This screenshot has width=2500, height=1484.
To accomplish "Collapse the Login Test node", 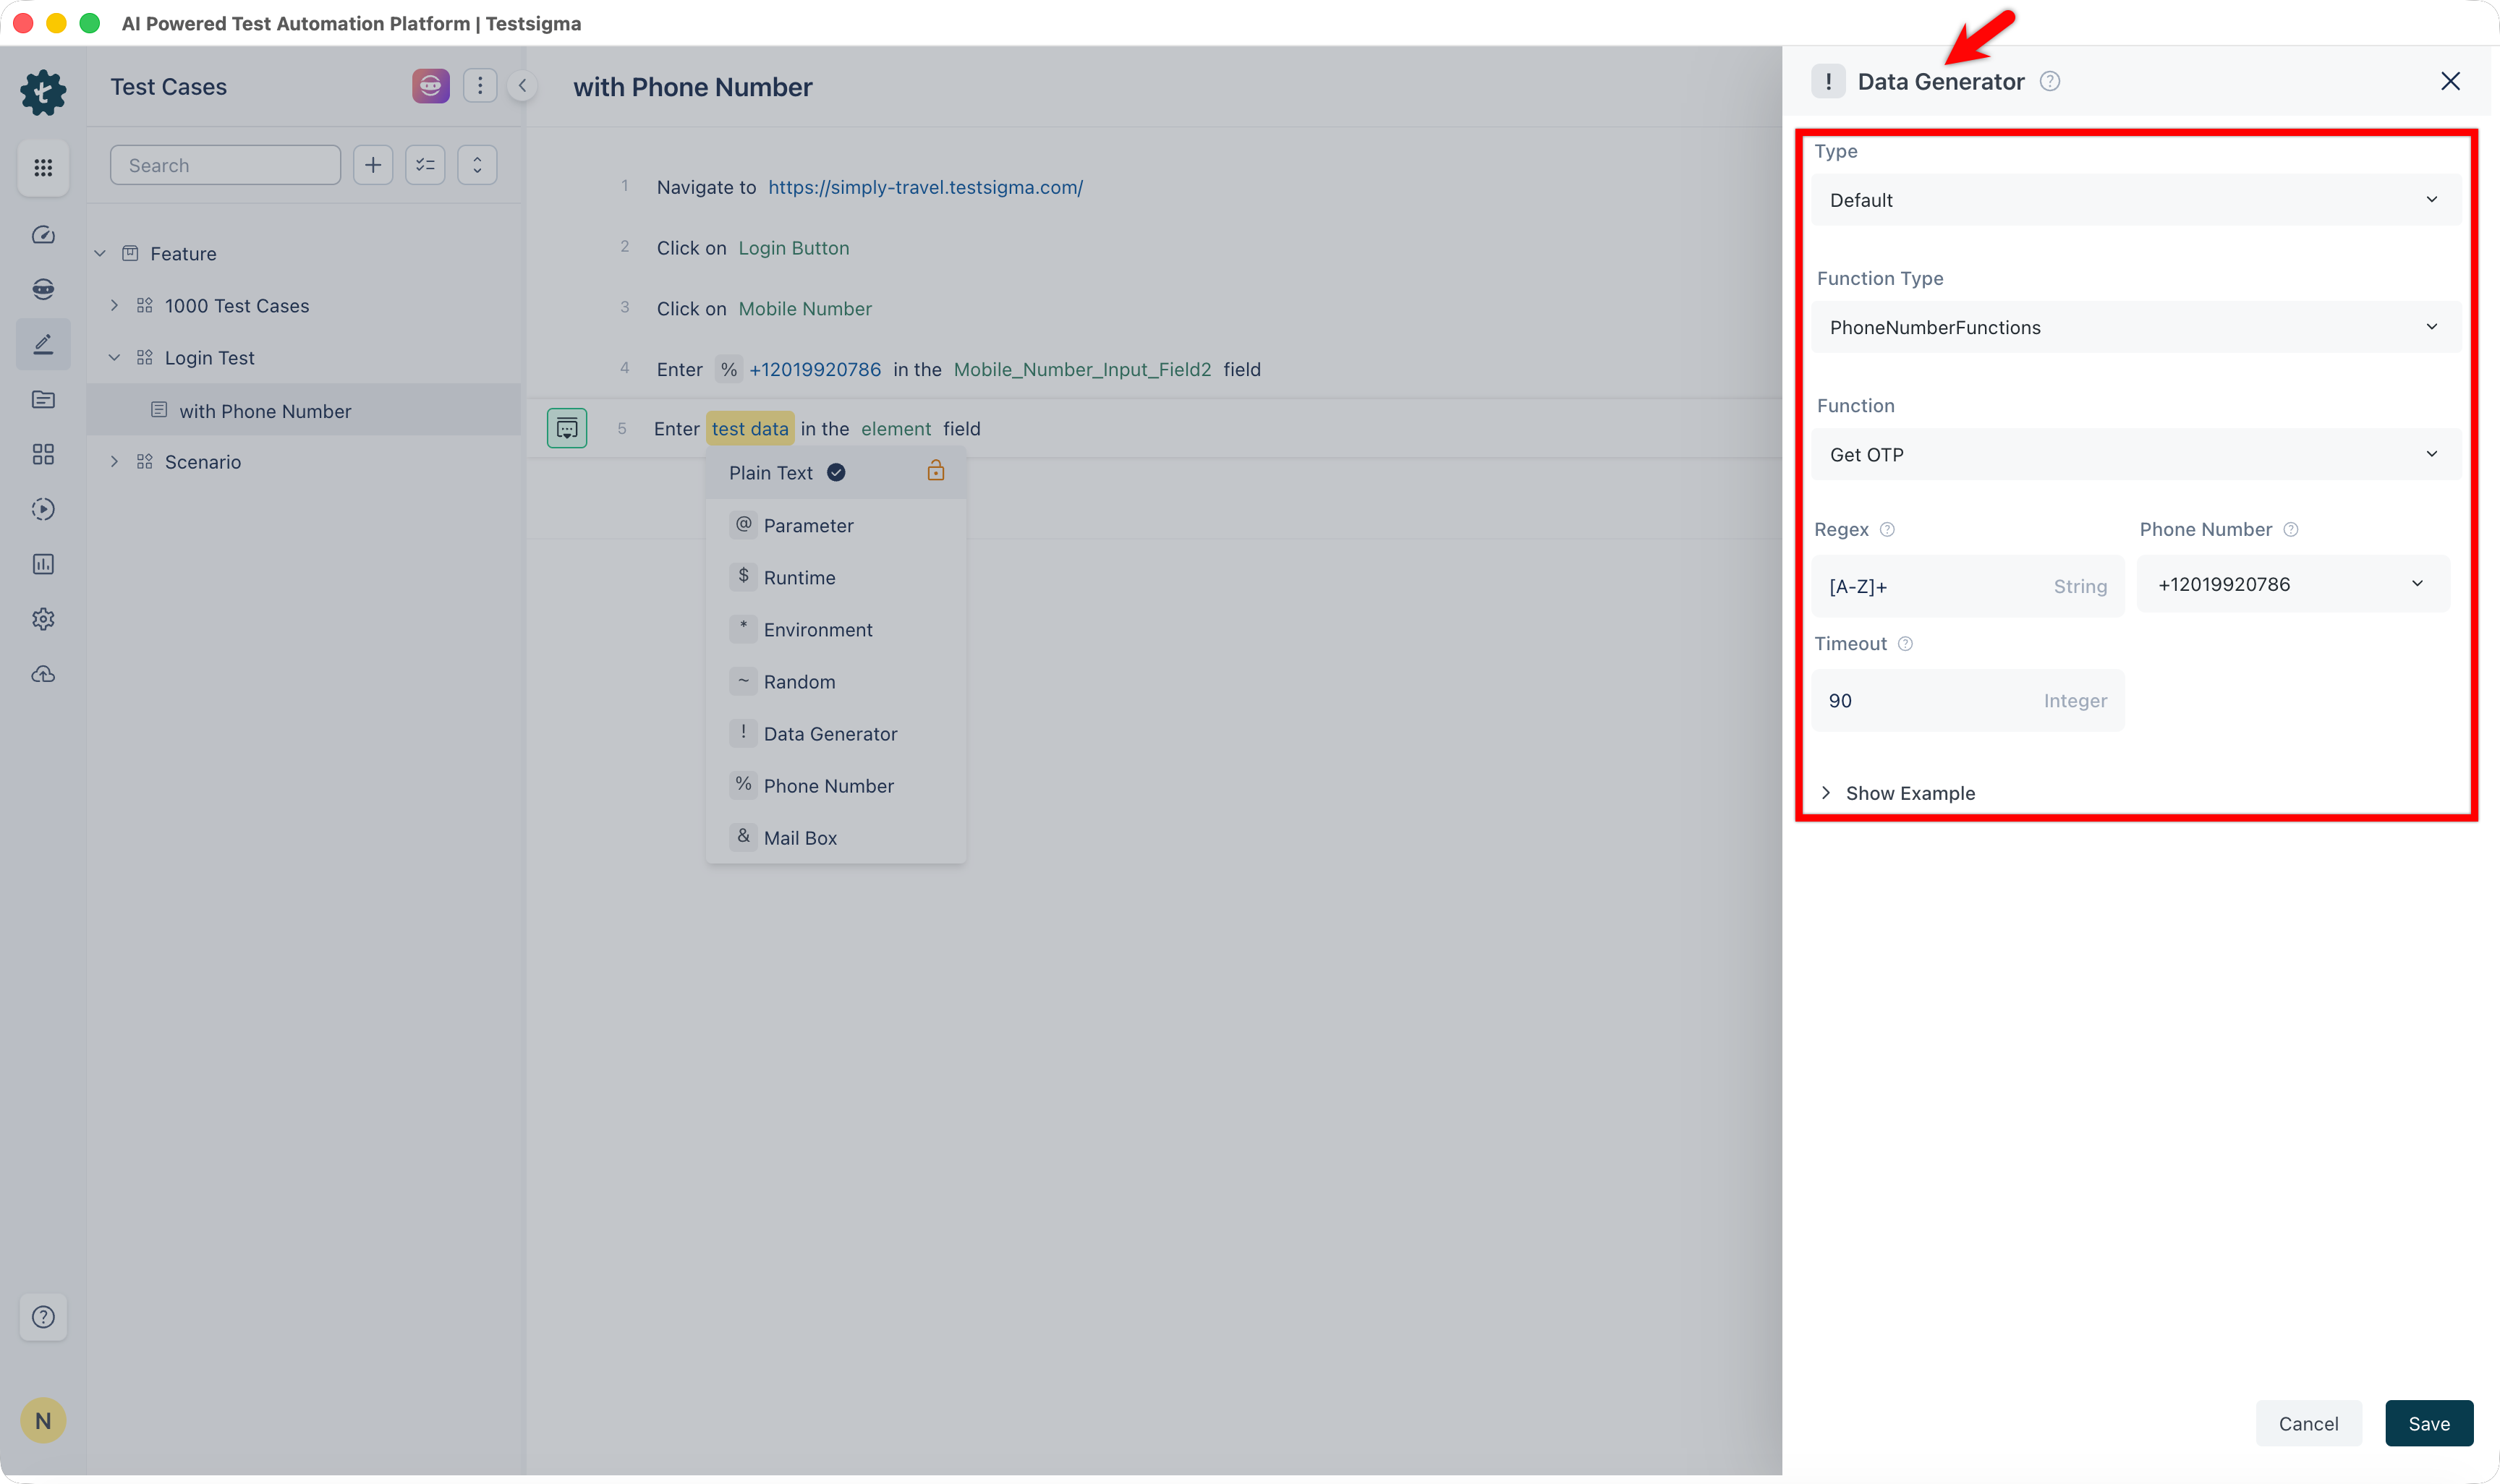I will click(114, 358).
